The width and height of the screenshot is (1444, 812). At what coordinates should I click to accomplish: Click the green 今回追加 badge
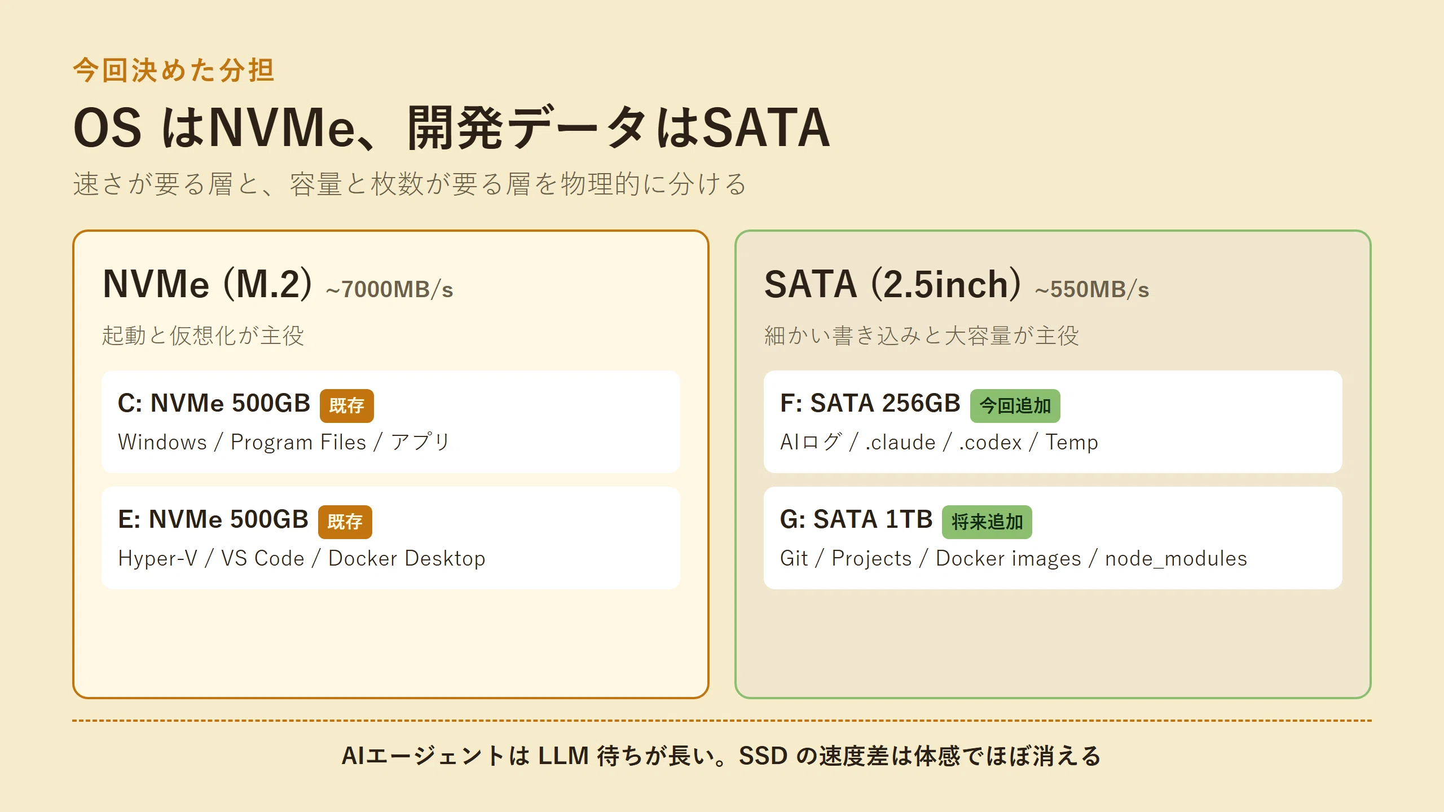click(x=1015, y=405)
